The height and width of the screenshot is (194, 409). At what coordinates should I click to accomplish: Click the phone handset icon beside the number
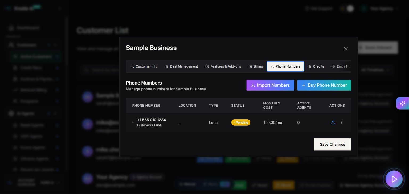point(133,123)
